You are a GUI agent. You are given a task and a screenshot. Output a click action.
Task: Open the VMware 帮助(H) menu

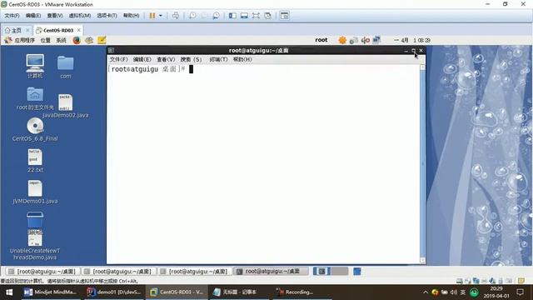click(x=132, y=16)
